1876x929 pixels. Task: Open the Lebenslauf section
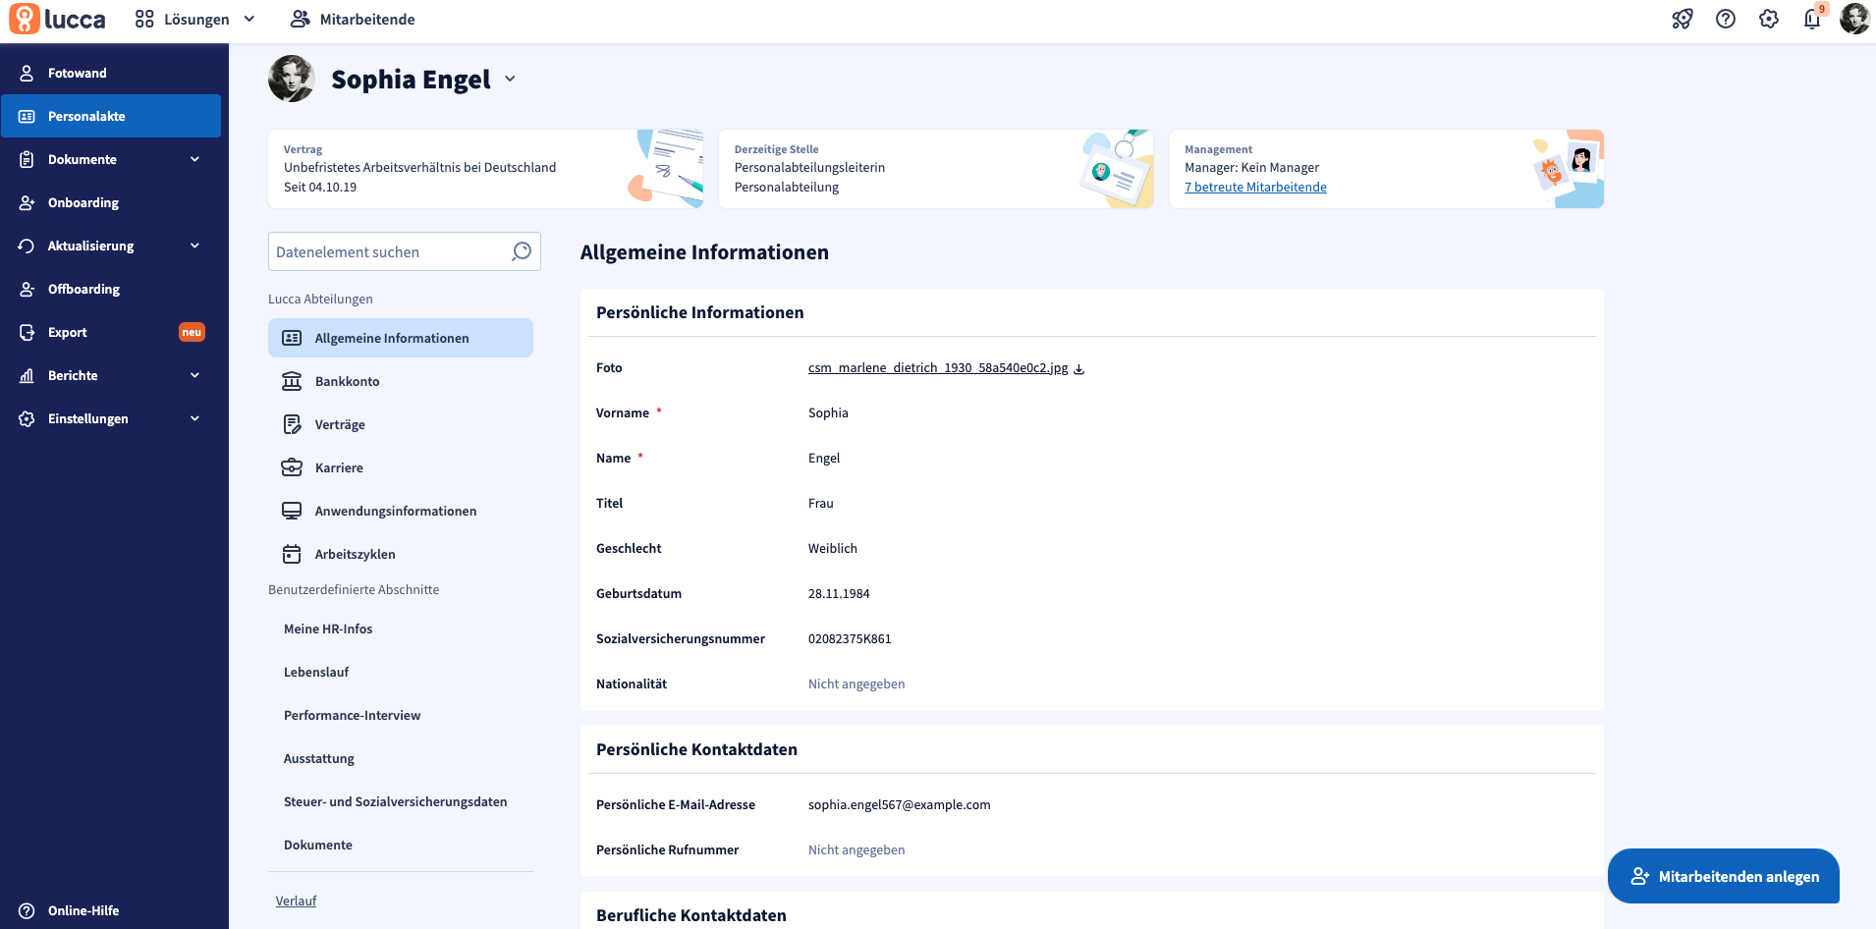click(401, 672)
